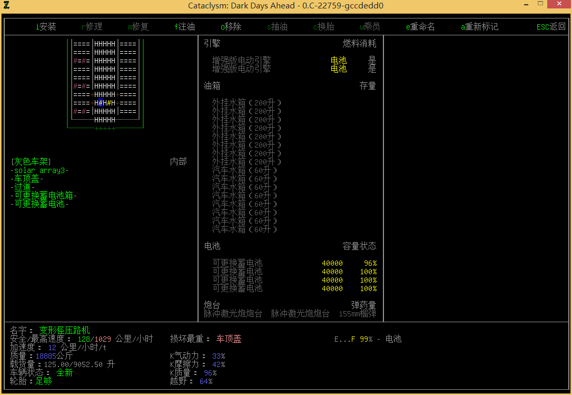This screenshot has width=572, height=395.
Task: Click the 燃料消耗 column heading
Action: coord(359,43)
